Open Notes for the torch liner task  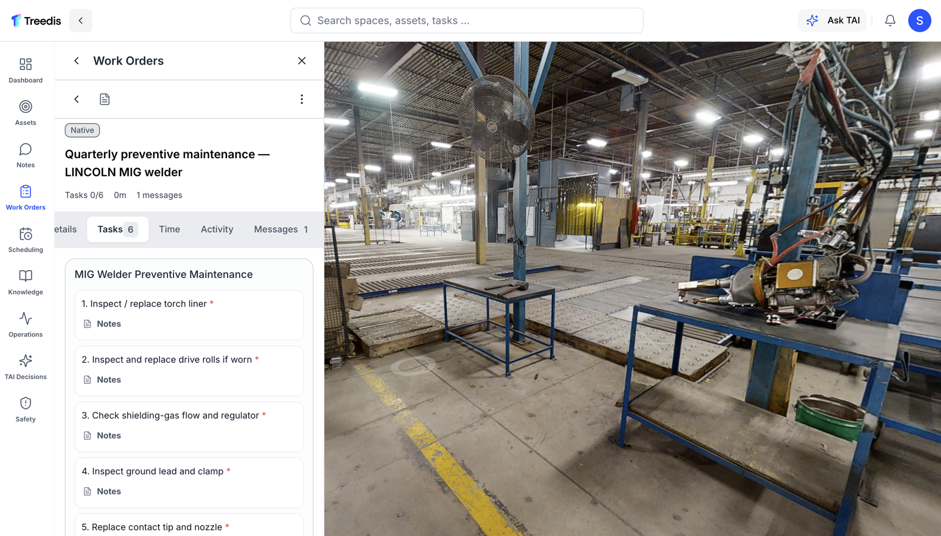pyautogui.click(x=102, y=324)
